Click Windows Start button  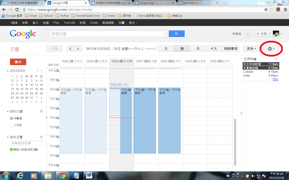6,176
